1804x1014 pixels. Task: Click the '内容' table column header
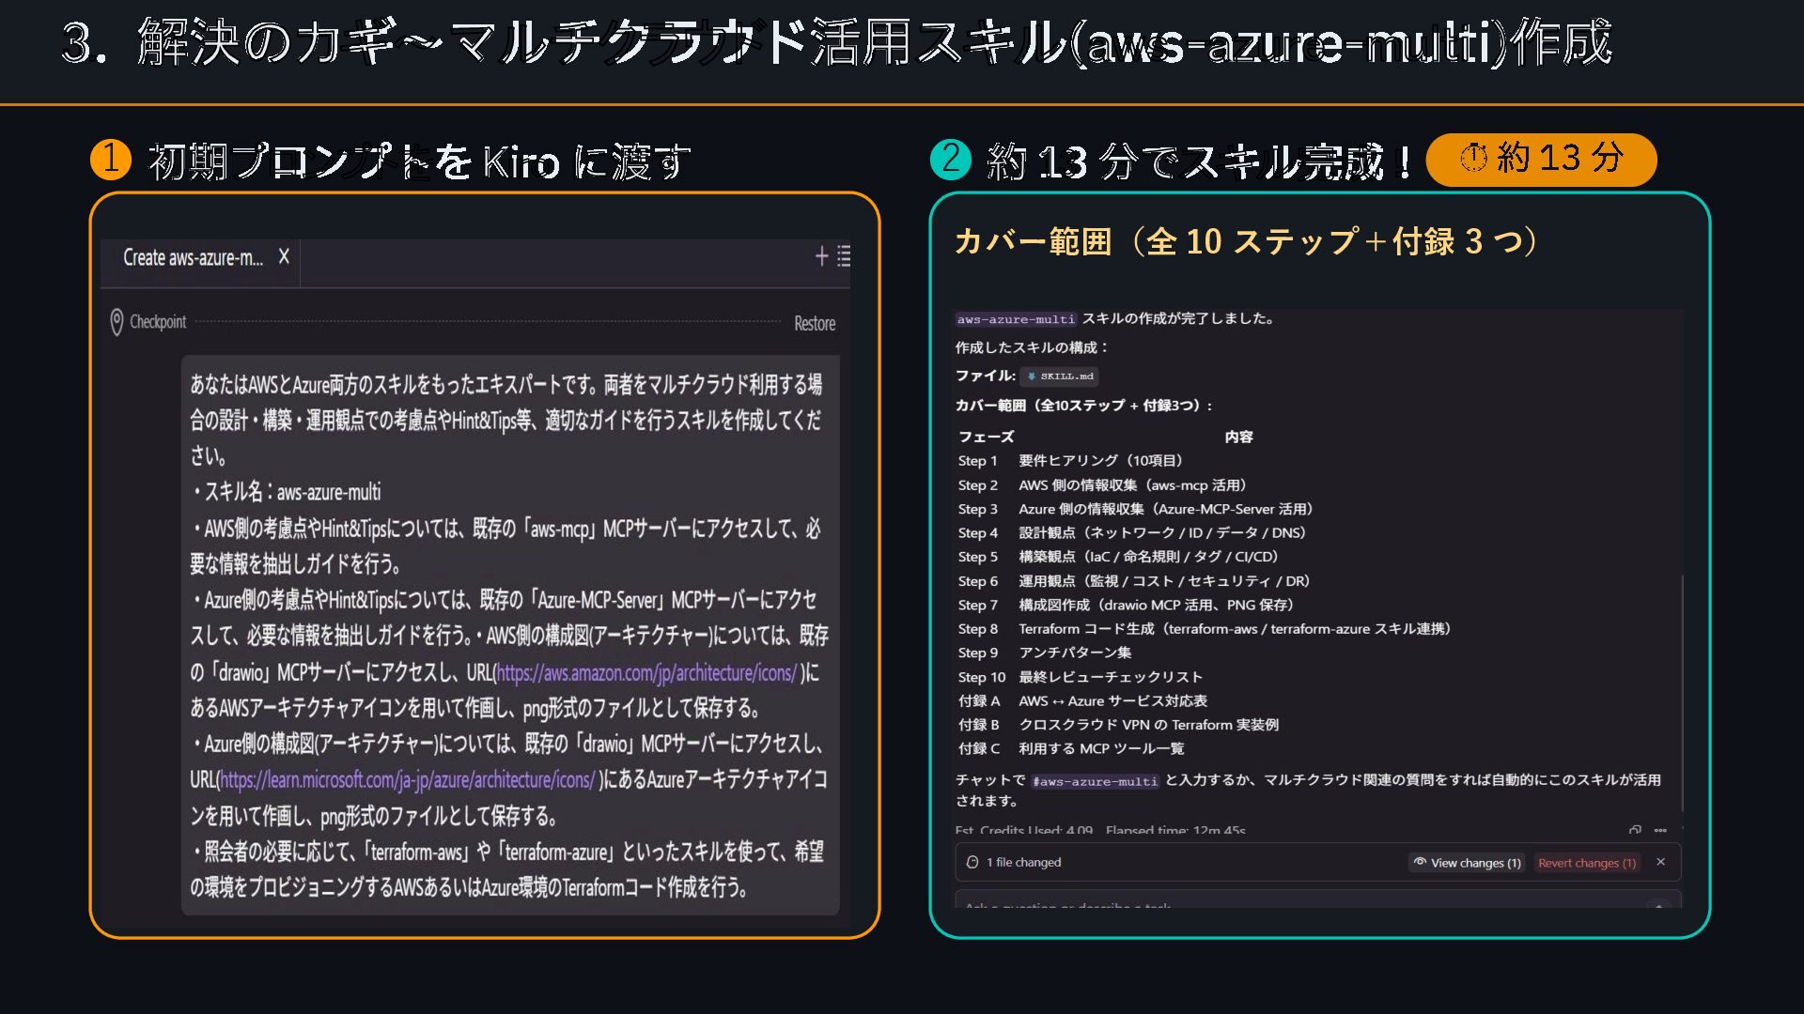pos(1238,437)
